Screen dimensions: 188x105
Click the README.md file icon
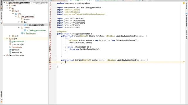pos(11,52)
